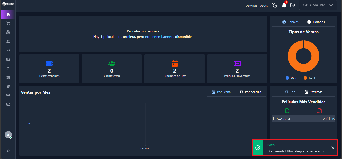The height and width of the screenshot is (159, 342).
Task: Export top movies as PDF file
Action: pyautogui.click(x=319, y=111)
